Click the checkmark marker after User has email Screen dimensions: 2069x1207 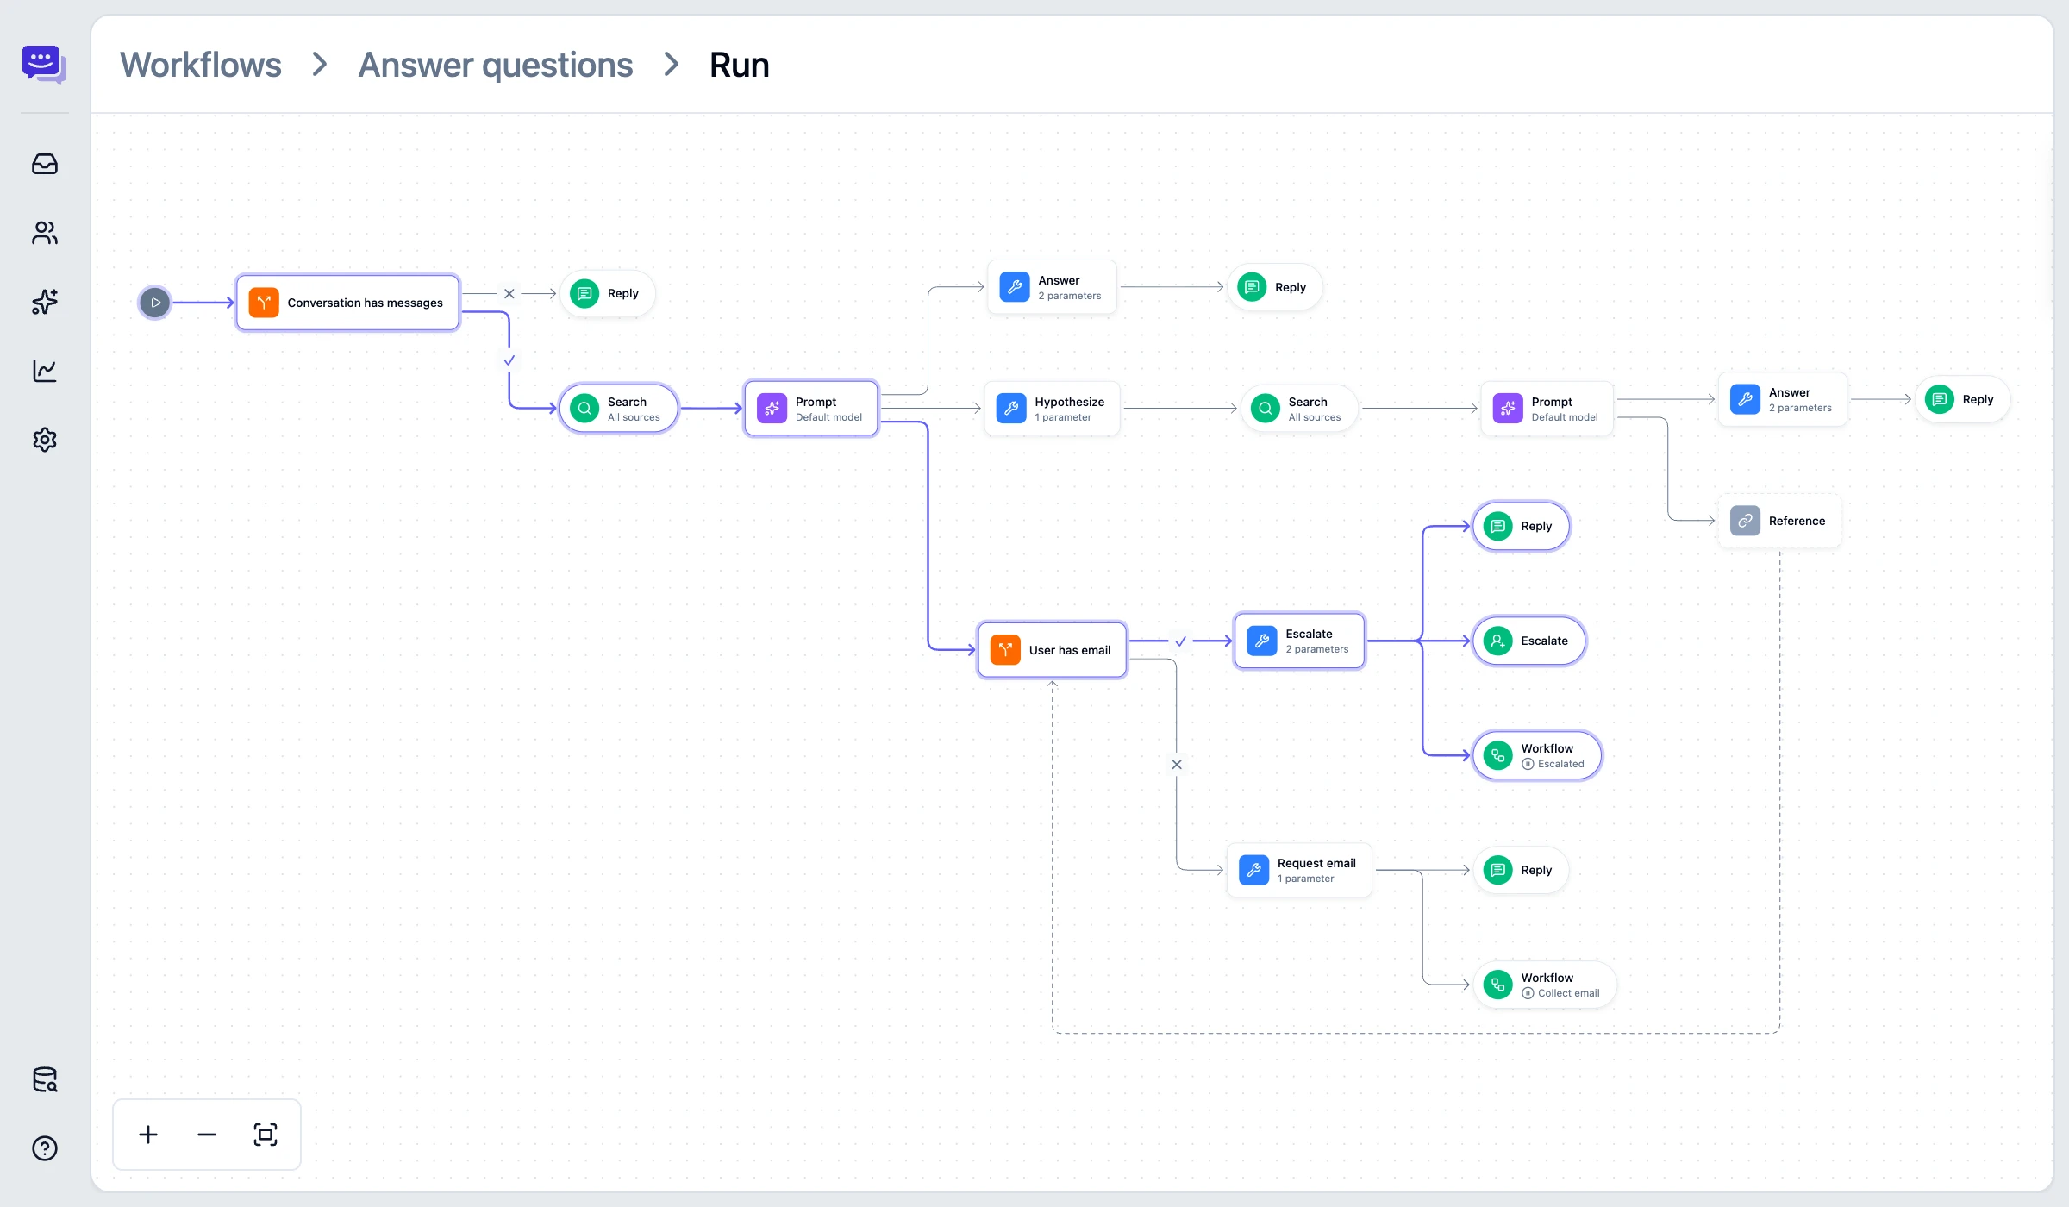click(1181, 641)
